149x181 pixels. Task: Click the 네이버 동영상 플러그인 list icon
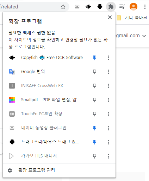point(12,128)
